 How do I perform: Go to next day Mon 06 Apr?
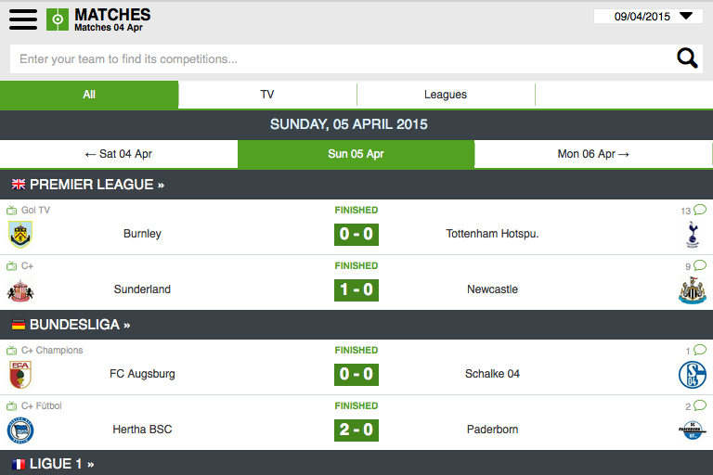click(593, 154)
